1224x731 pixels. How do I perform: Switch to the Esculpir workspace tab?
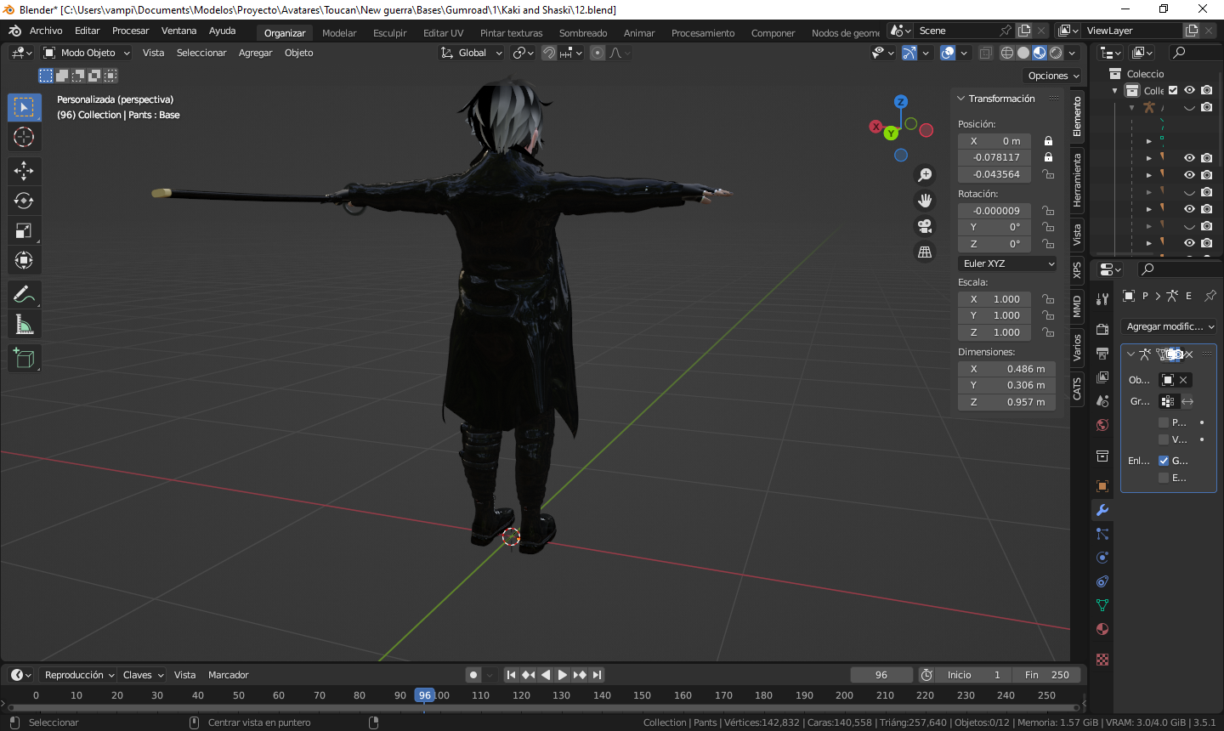tap(390, 33)
